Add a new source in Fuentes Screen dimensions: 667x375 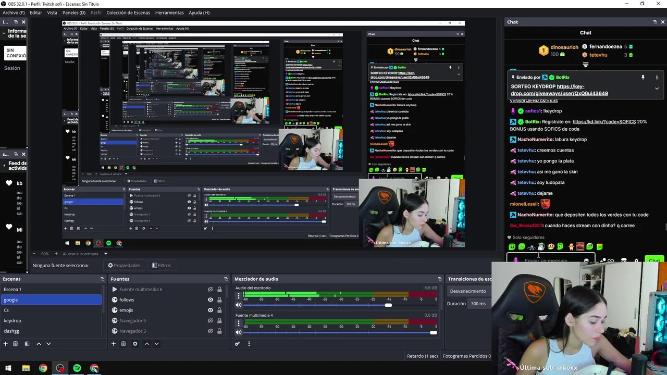click(113, 344)
